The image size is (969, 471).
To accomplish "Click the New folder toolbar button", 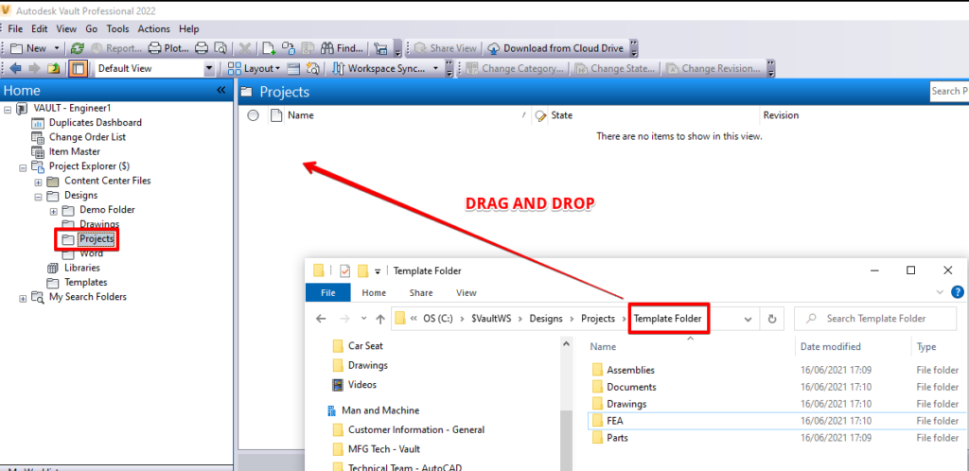I will coord(28,48).
